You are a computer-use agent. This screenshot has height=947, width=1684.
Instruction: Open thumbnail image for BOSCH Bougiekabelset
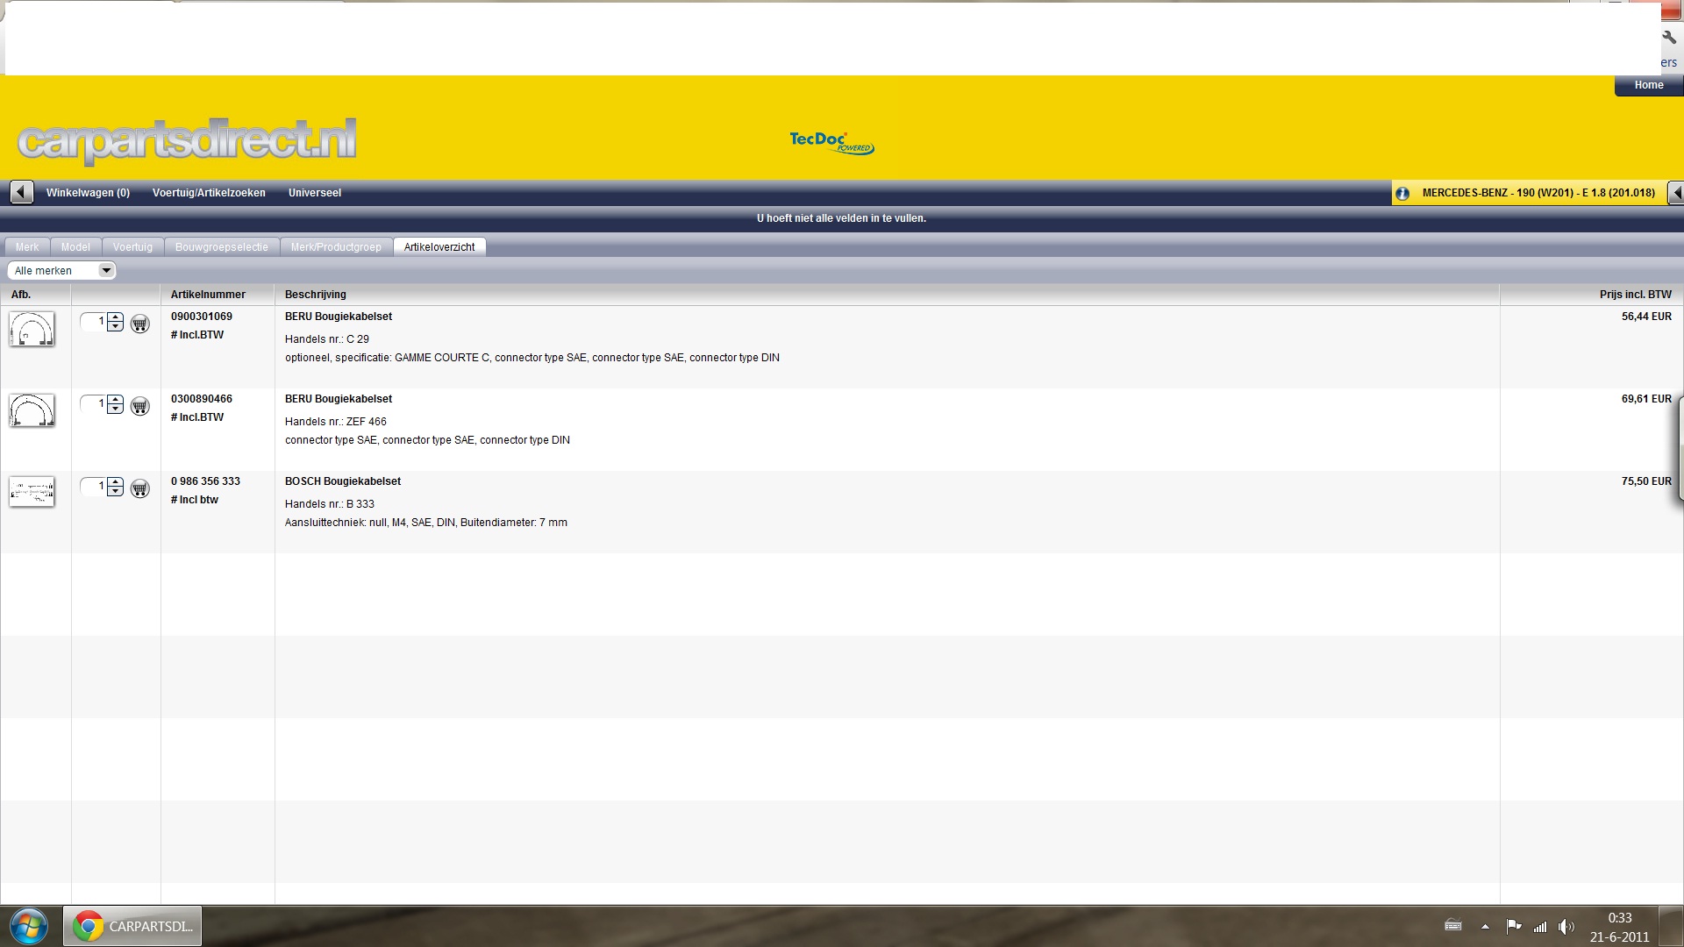point(32,491)
